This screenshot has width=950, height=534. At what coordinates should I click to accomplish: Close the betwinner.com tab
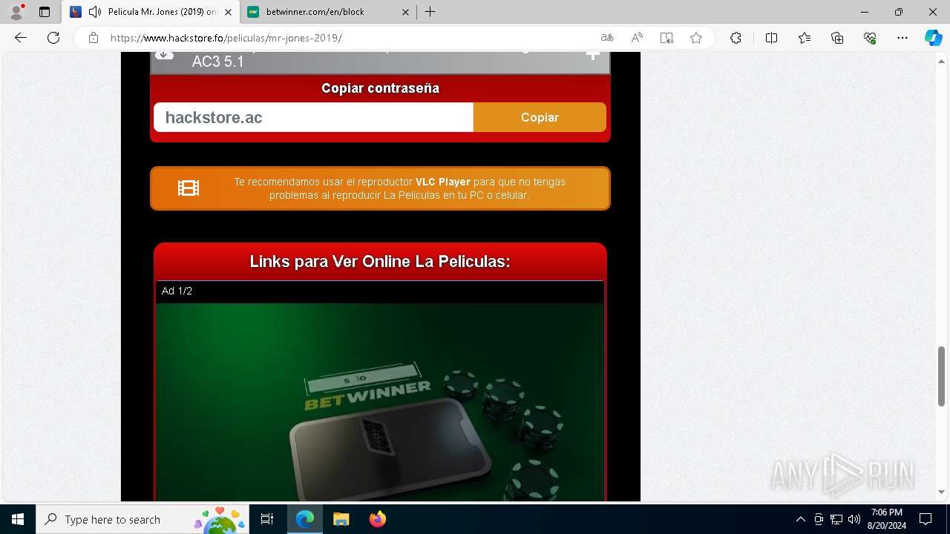[x=405, y=12]
